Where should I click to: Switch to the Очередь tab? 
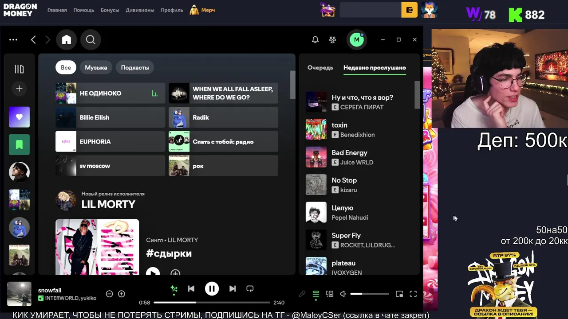click(320, 68)
